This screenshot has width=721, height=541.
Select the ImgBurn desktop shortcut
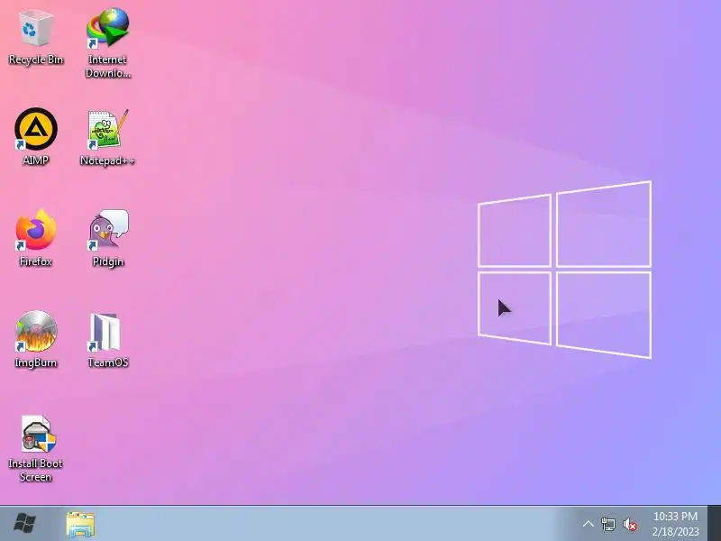tap(36, 339)
